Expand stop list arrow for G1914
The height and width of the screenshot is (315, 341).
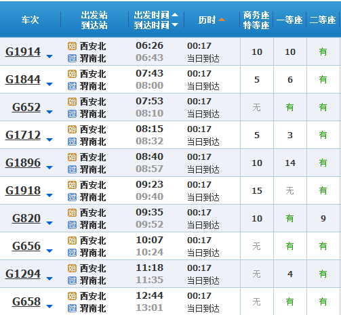[x=49, y=56]
